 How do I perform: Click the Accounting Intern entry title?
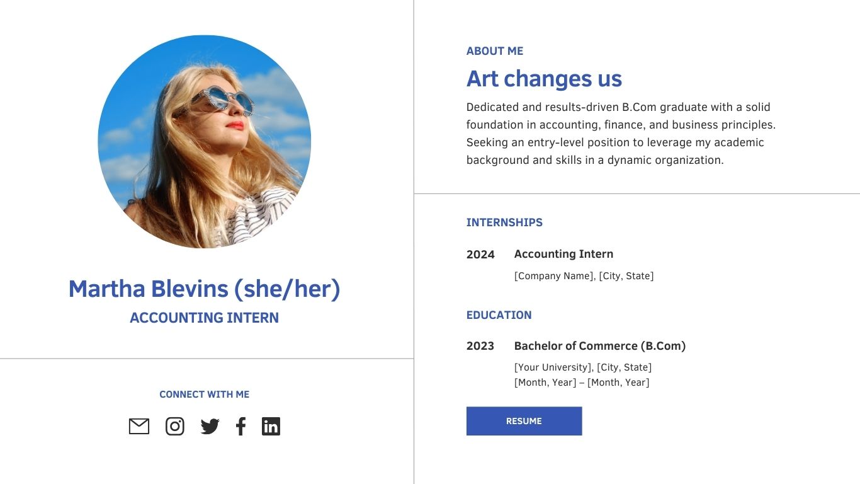[563, 254]
